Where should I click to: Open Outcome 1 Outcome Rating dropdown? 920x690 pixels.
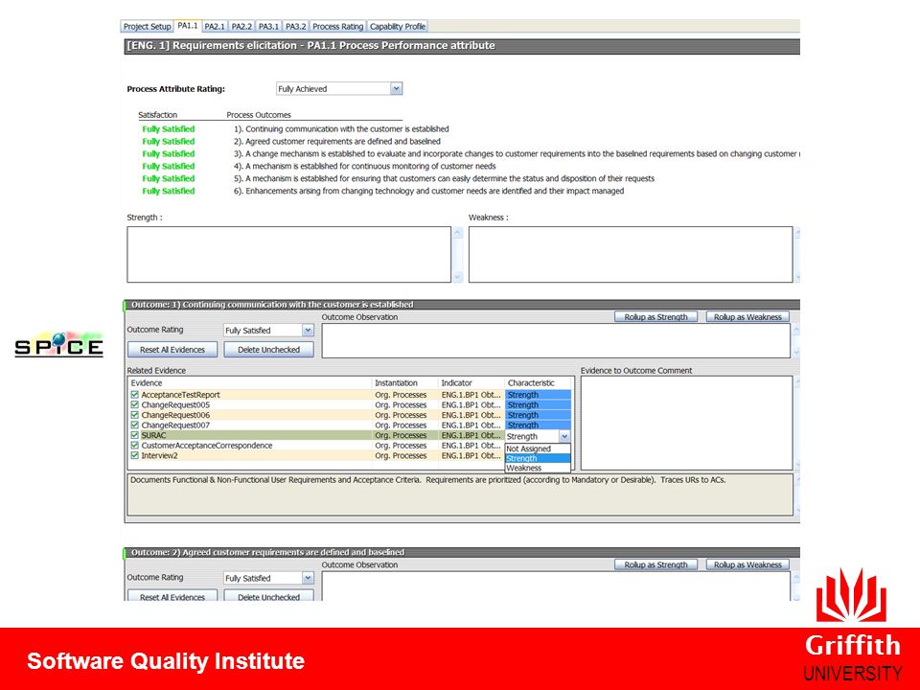coord(308,331)
